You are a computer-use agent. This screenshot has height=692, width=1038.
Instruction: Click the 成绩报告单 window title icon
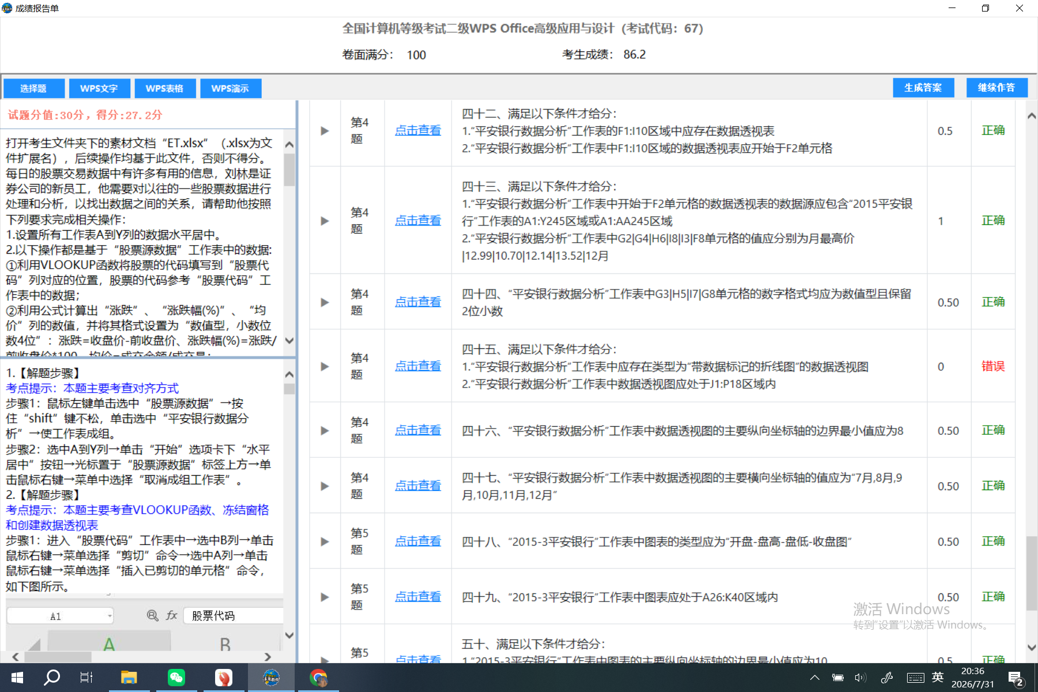click(7, 8)
